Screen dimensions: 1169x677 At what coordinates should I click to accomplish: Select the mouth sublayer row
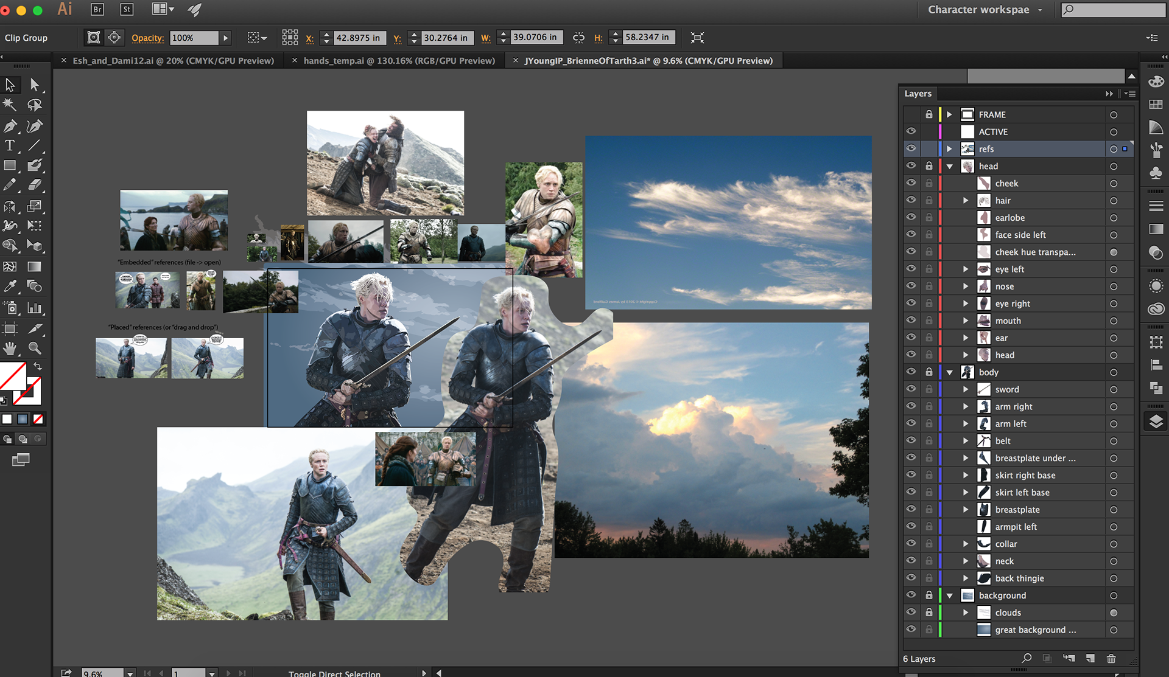[x=1018, y=321]
